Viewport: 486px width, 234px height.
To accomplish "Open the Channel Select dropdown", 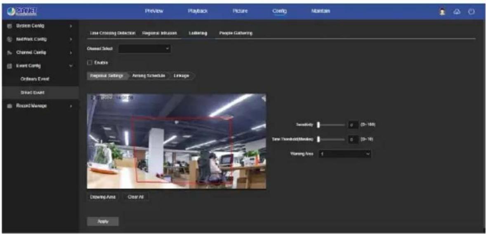I will [x=144, y=49].
